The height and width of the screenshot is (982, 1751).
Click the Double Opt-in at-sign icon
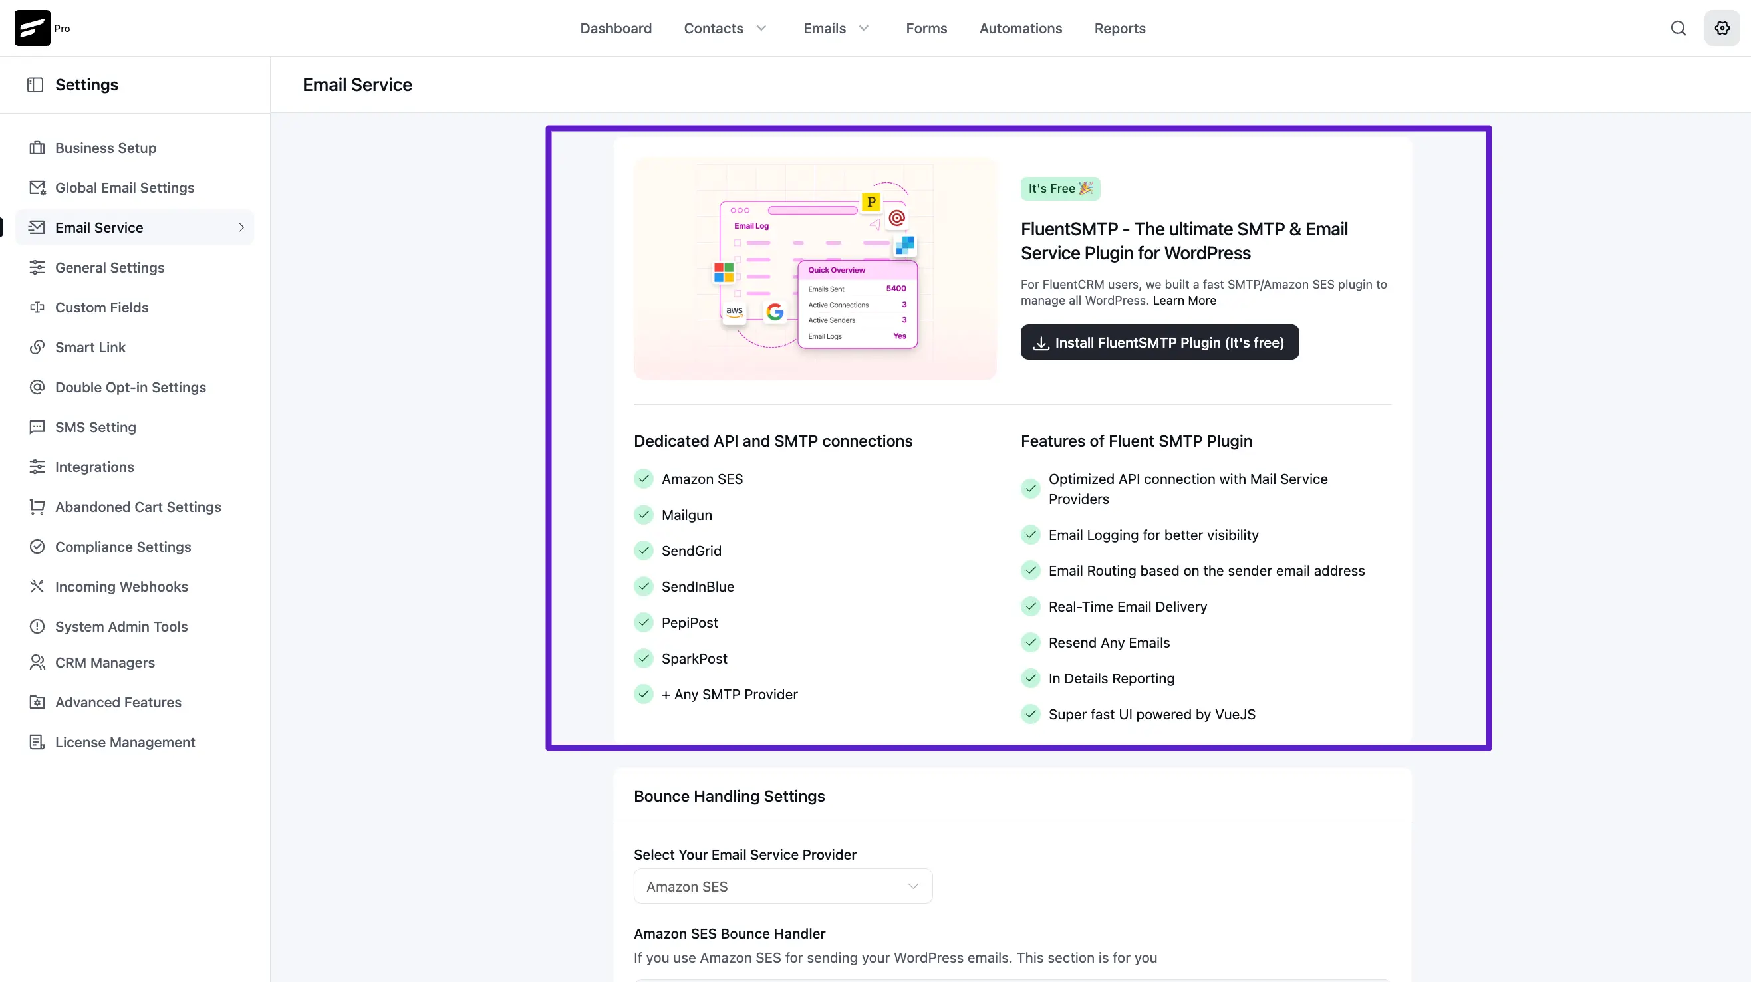(37, 387)
